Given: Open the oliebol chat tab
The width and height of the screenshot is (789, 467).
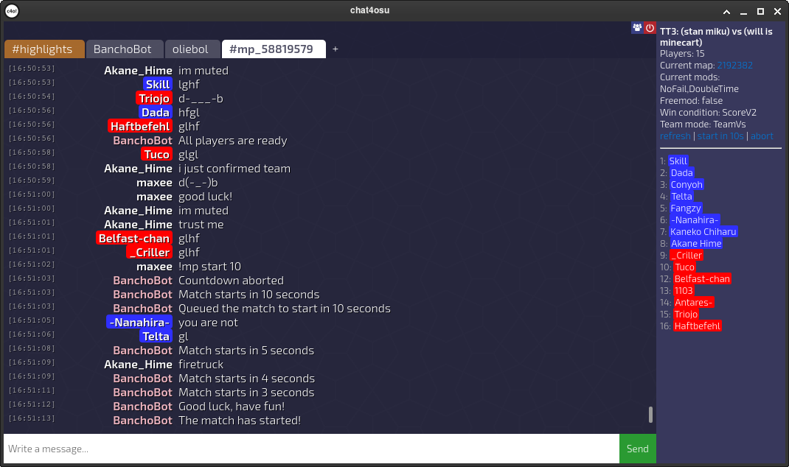Looking at the screenshot, I should point(192,49).
